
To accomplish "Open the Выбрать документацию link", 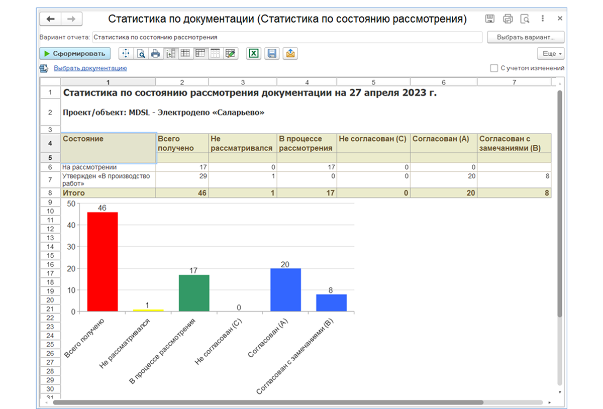I will [90, 68].
